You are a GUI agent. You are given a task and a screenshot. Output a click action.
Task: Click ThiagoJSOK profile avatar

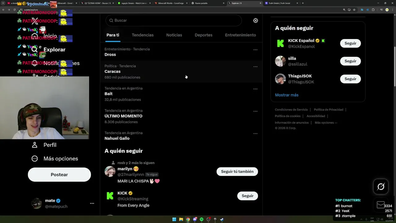point(280,79)
